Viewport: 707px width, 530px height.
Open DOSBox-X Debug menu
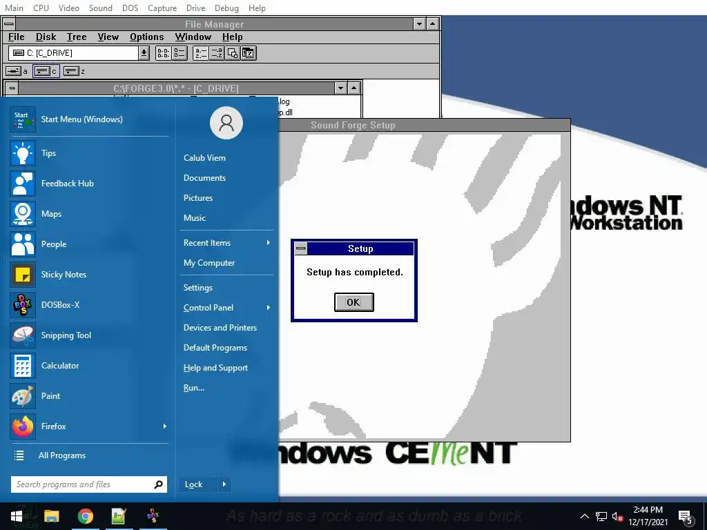tap(226, 8)
